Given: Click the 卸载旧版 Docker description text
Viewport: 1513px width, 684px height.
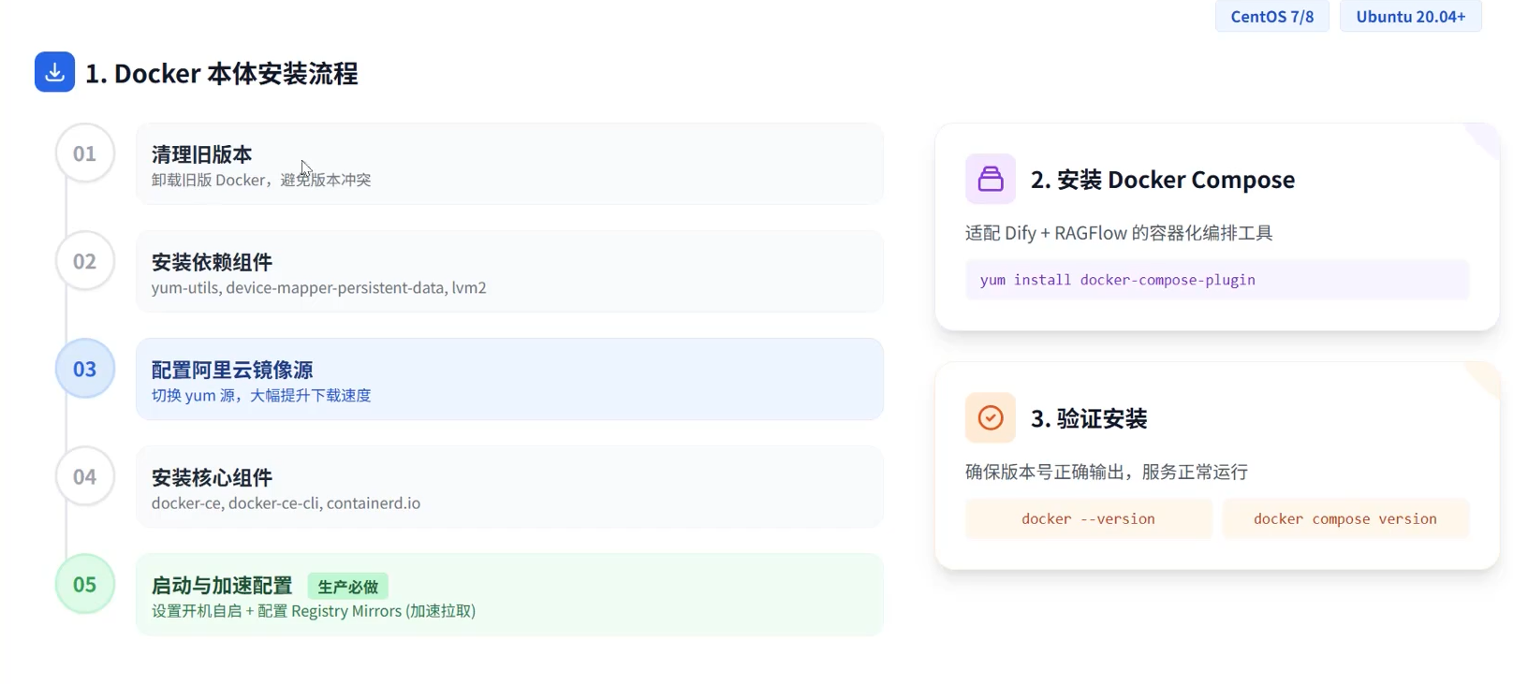Looking at the screenshot, I should tap(261, 180).
